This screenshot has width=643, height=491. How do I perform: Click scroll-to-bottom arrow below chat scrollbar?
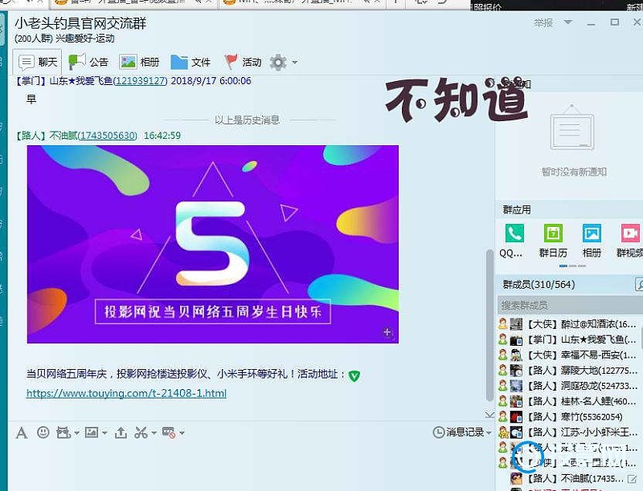[489, 415]
